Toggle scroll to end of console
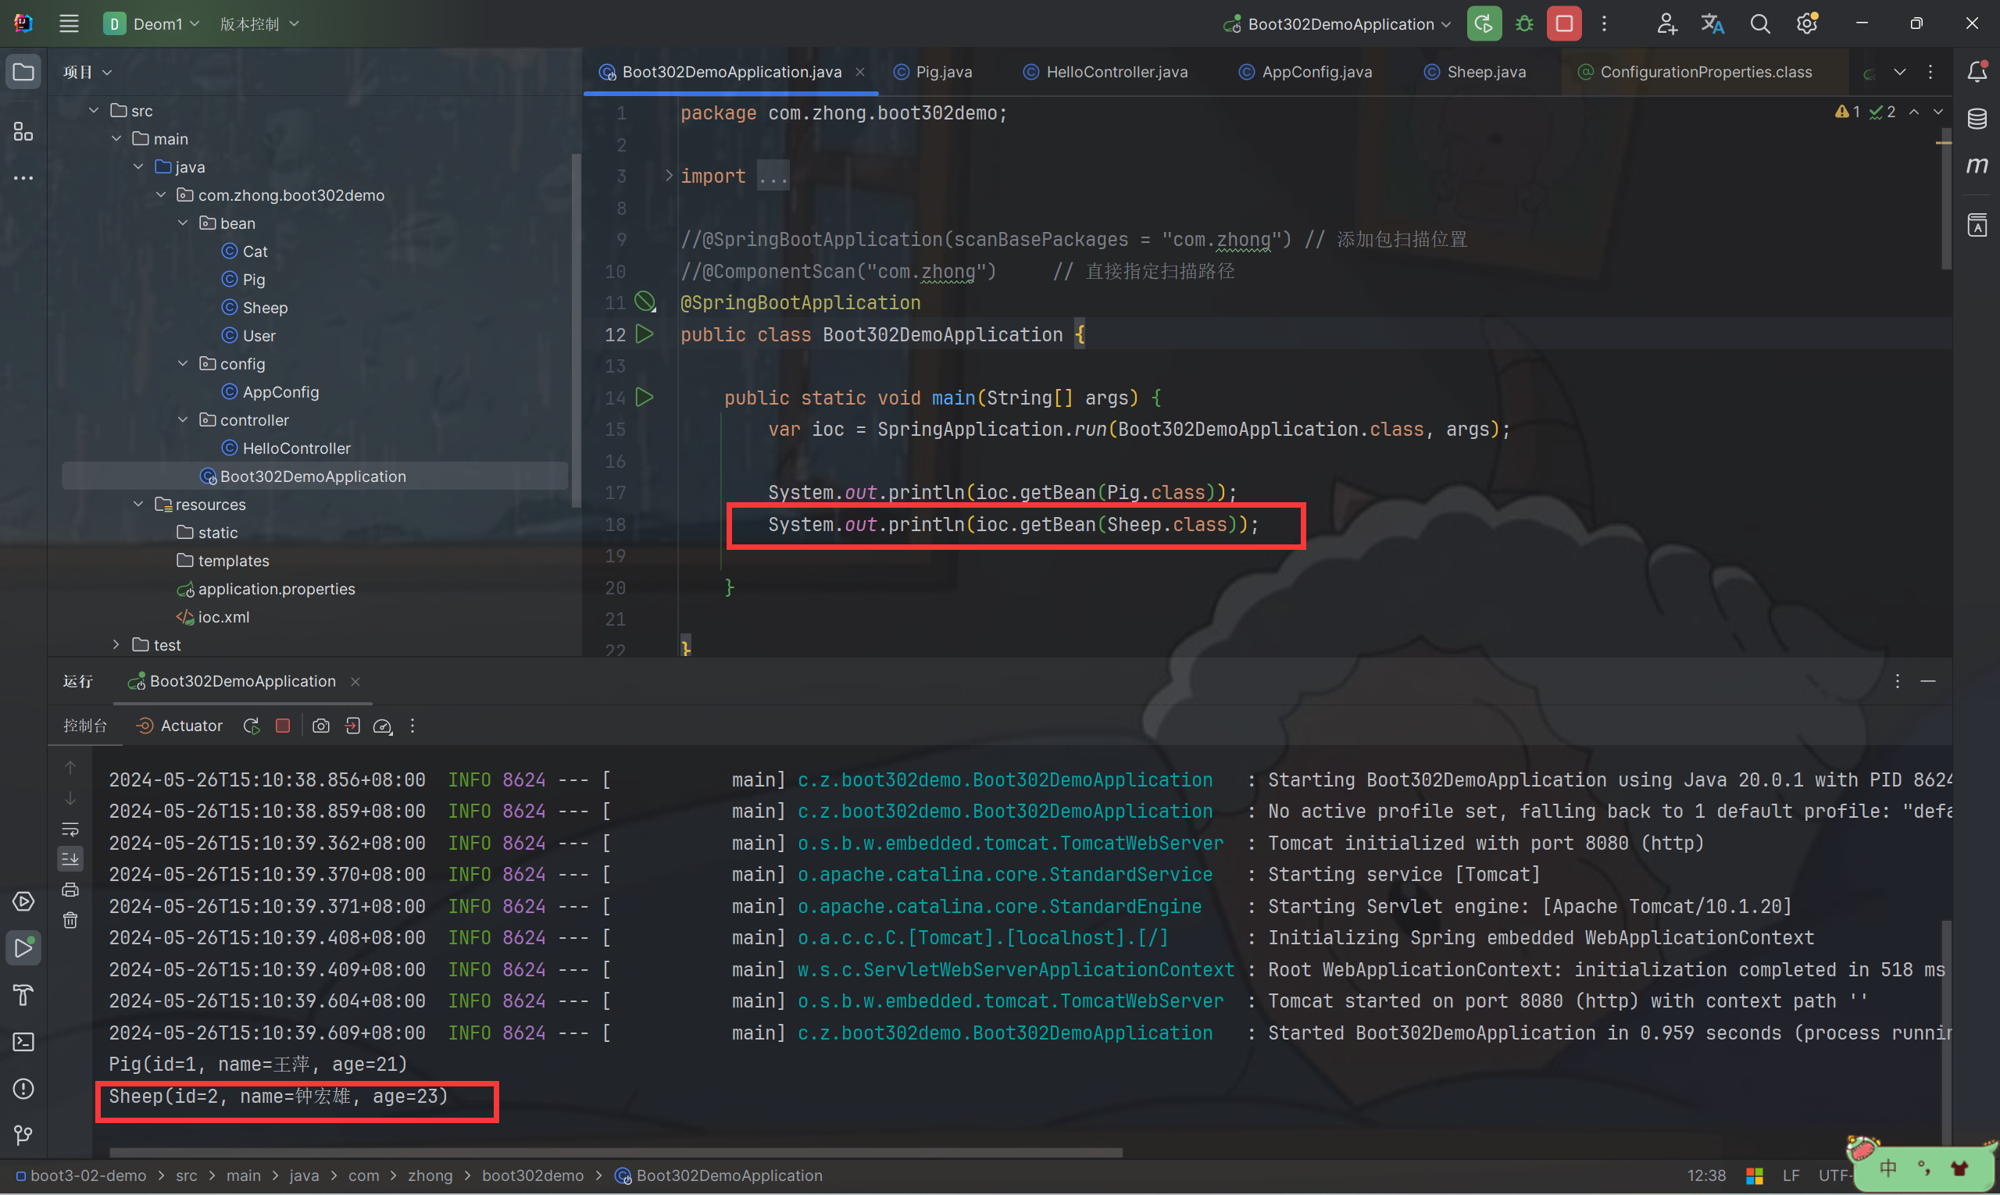This screenshot has height=1195, width=2000. click(x=70, y=858)
